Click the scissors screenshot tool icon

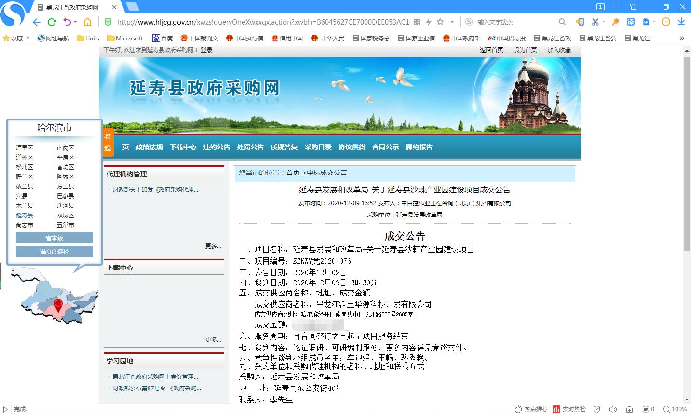(595, 22)
